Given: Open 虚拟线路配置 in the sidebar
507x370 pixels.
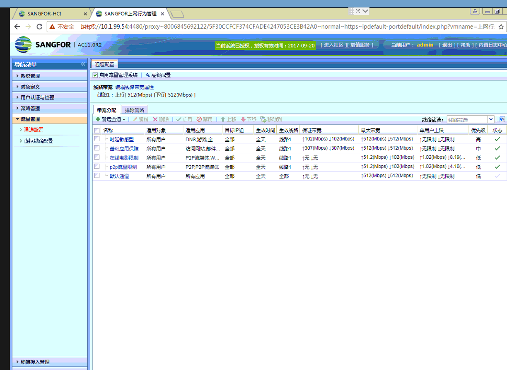Looking at the screenshot, I should pyautogui.click(x=39, y=141).
